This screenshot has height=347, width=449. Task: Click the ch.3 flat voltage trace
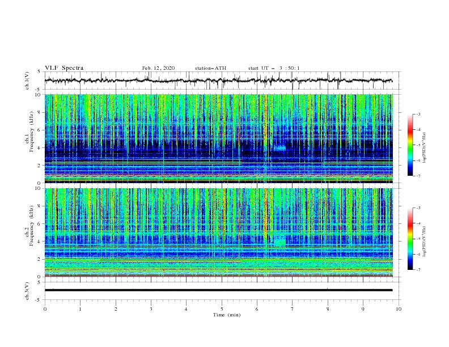(218, 290)
